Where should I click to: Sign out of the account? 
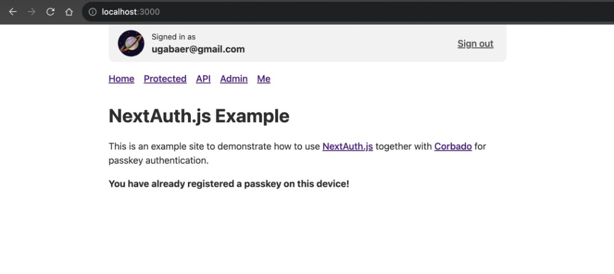(x=475, y=44)
